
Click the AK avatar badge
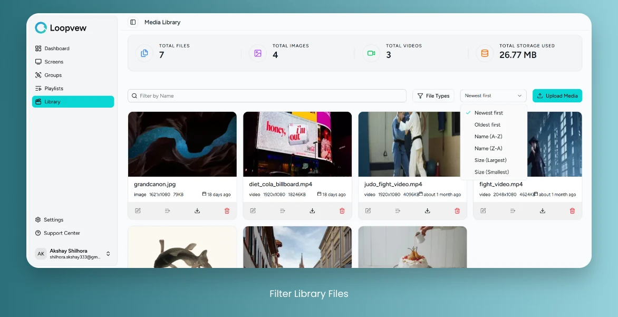[41, 254]
